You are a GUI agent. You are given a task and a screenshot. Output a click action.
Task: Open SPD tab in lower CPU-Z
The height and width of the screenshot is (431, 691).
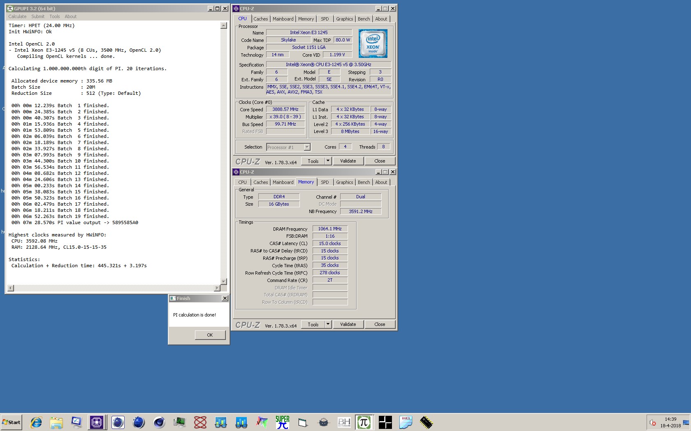[x=325, y=182]
